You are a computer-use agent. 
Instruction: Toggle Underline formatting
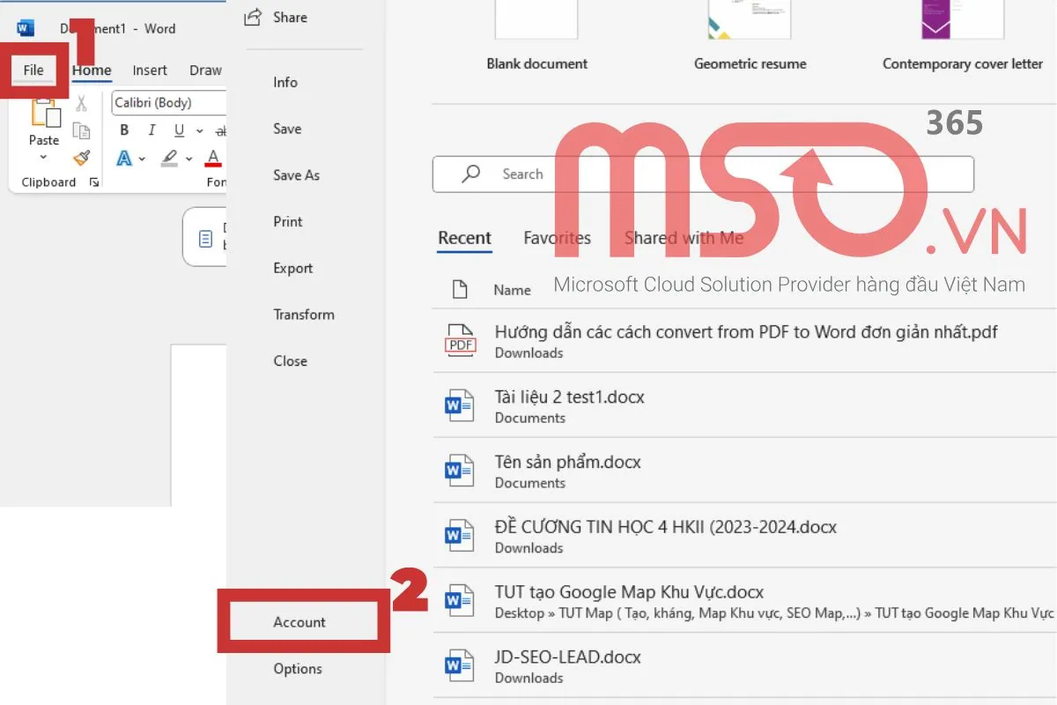coord(179,130)
